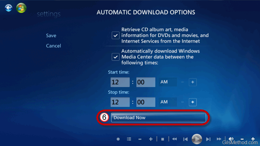
Task: Toggle Automatically download Media Center data checkbox
Action: 116,57
